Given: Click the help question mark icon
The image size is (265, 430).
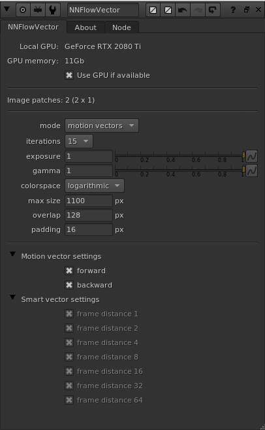Looking at the screenshot, I should [232, 10].
